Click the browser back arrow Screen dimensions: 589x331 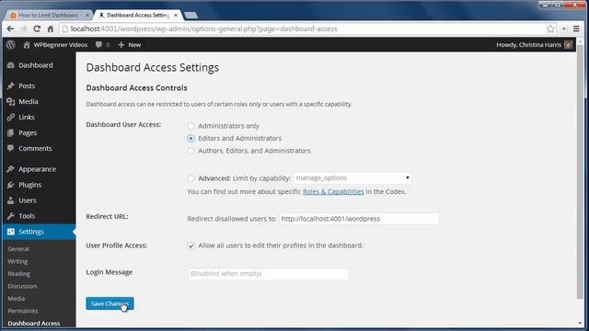(10, 29)
